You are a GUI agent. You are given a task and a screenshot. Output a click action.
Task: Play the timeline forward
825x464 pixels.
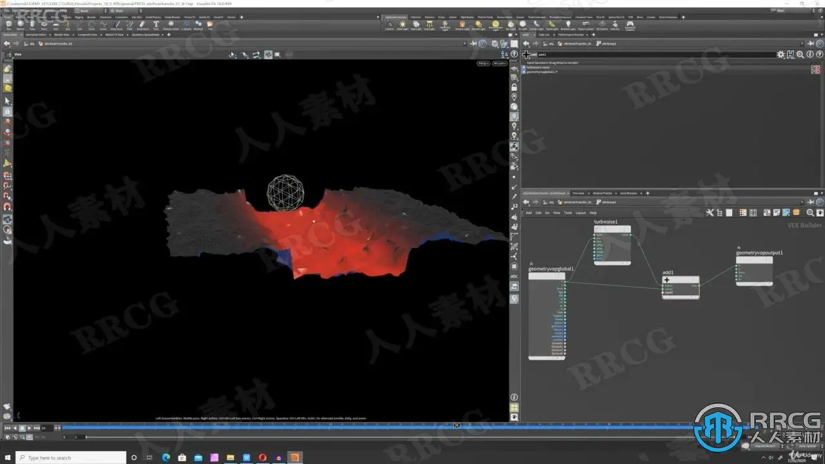(x=30, y=428)
